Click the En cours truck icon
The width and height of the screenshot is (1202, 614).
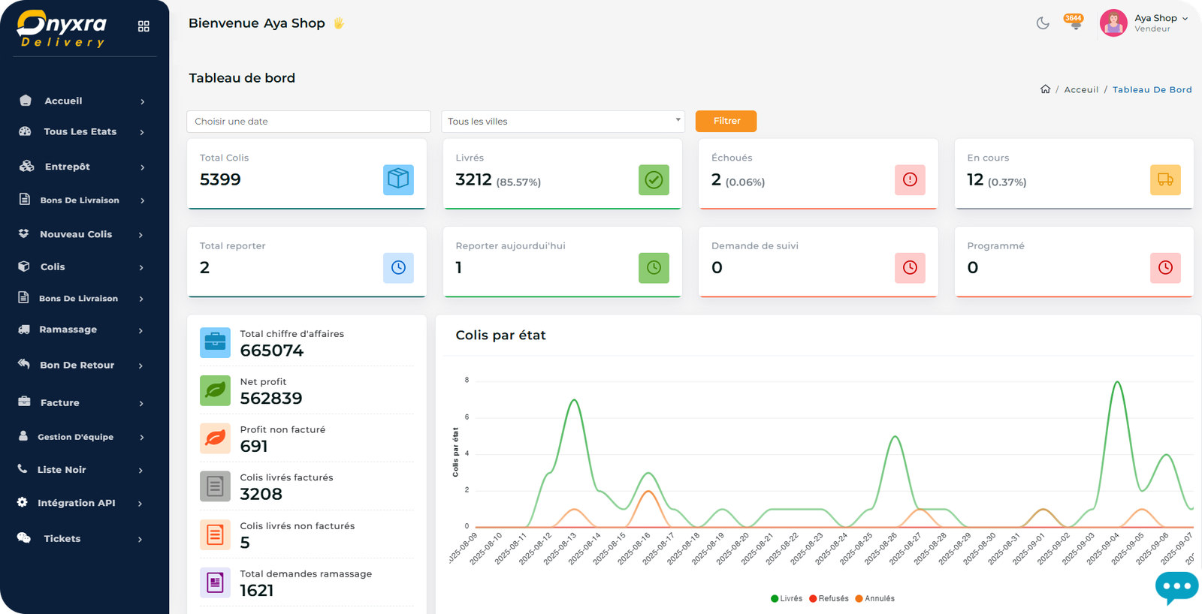[x=1165, y=180]
